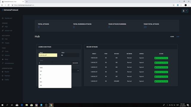Open the Hub page in the sidebar
Viewport: 191px width, 107px height.
point(5,27)
